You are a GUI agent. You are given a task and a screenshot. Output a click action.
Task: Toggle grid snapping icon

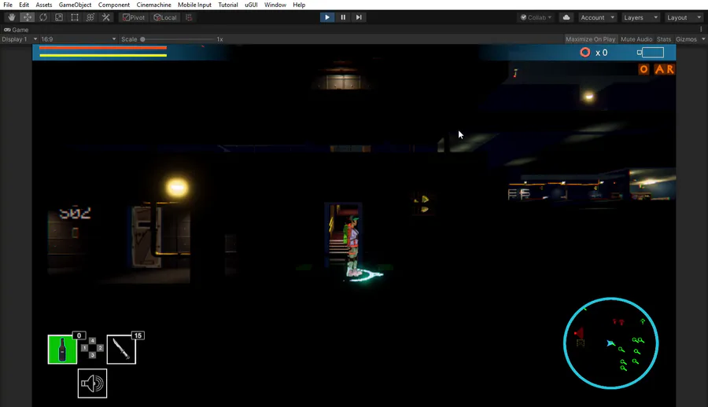point(189,17)
